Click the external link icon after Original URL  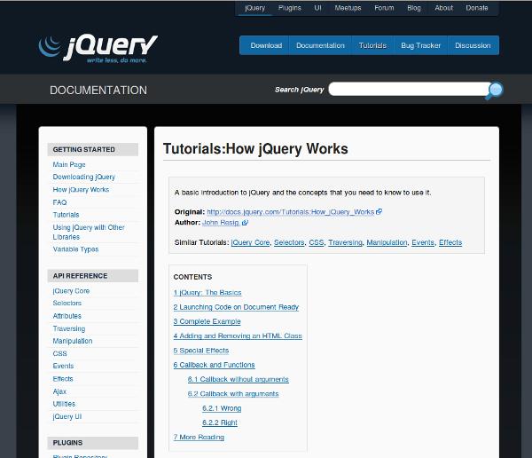coord(379,211)
